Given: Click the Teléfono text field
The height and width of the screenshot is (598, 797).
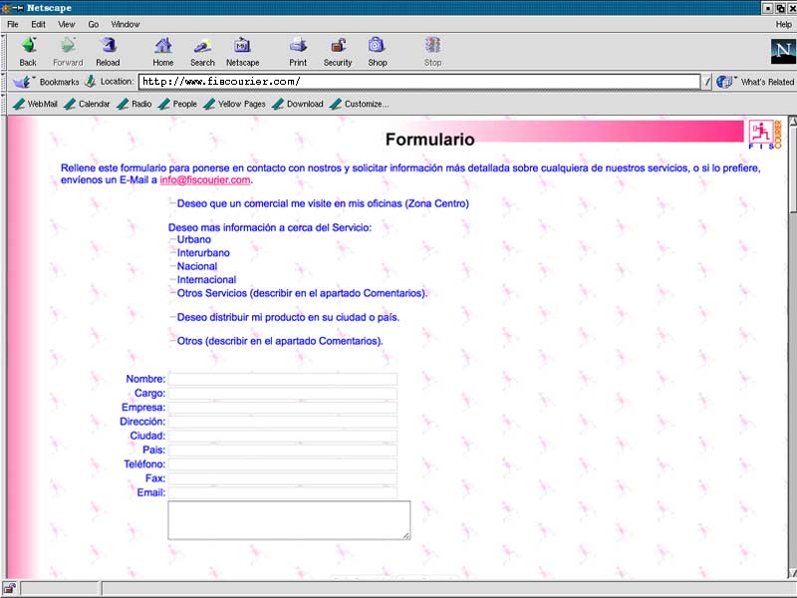Looking at the screenshot, I should point(283,464).
